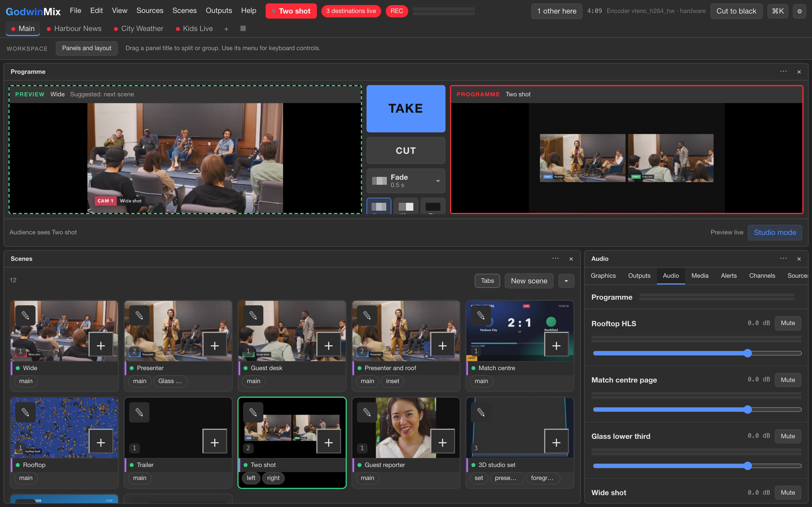812x507 pixels.
Task: Switch to the Graphics tab in Audio panel
Action: pyautogui.click(x=603, y=276)
